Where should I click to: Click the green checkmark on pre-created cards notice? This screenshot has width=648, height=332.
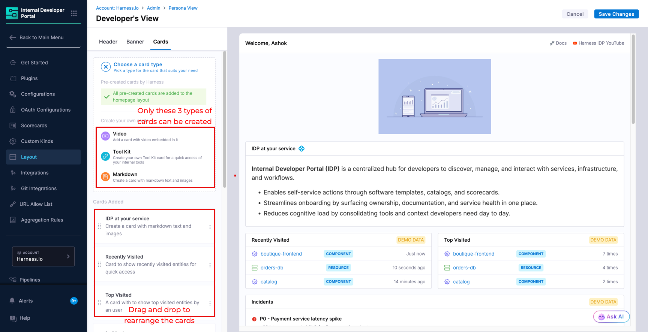(107, 97)
